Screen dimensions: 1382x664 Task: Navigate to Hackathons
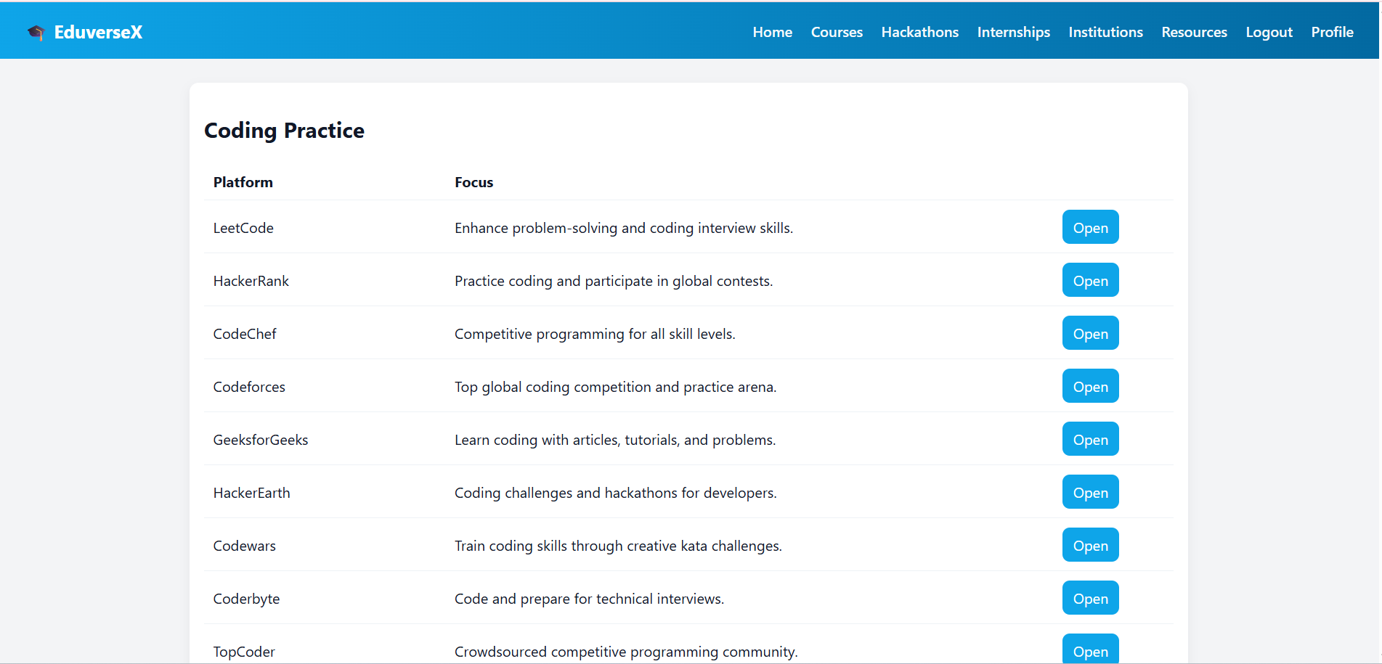pos(919,32)
